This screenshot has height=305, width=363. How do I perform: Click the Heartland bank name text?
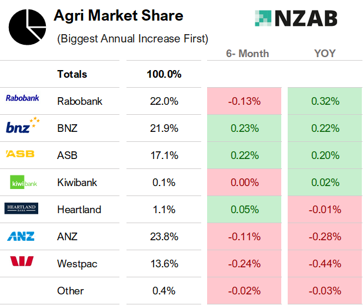point(79,210)
